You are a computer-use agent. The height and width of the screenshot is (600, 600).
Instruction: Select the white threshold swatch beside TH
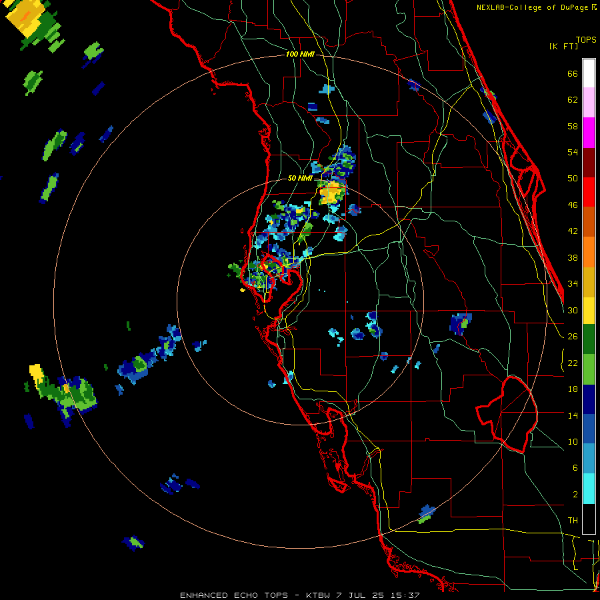click(589, 519)
